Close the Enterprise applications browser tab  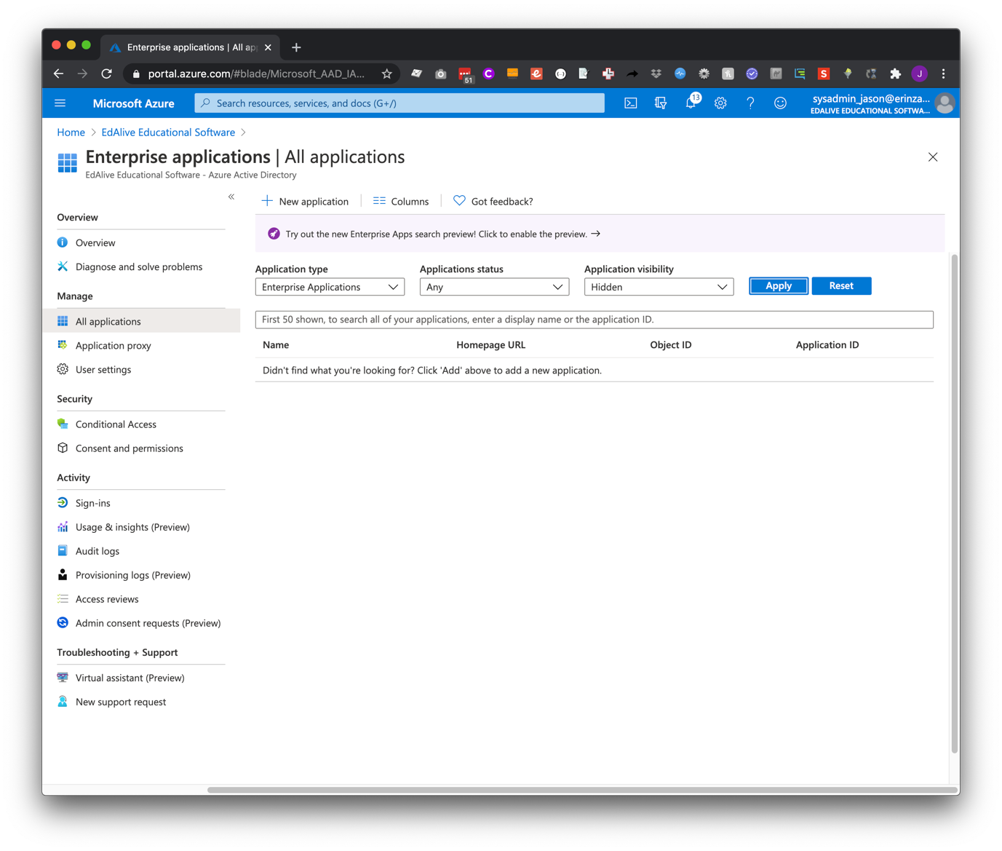[268, 47]
